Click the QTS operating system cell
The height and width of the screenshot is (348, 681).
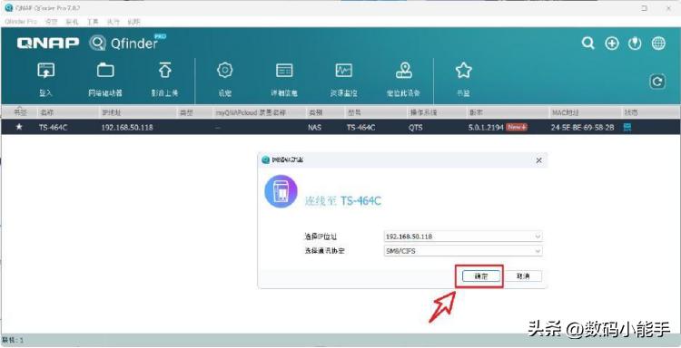click(x=415, y=128)
